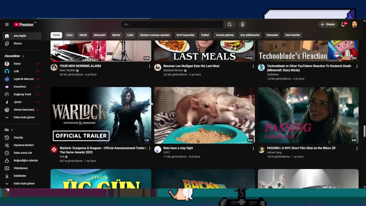Select Aksiyon-macera oyunları chip
Screen dimensions: 366x206
click(x=155, y=35)
